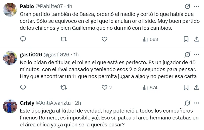Click Grisly's profile picture

pyautogui.click(x=10, y=106)
